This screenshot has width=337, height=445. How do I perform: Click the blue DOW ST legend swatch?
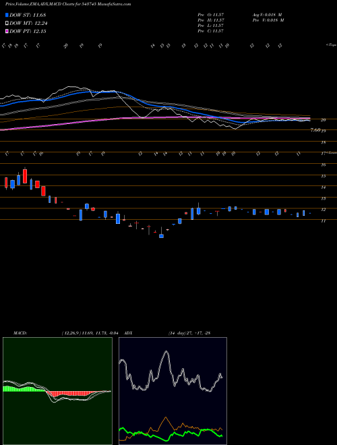[7, 15]
